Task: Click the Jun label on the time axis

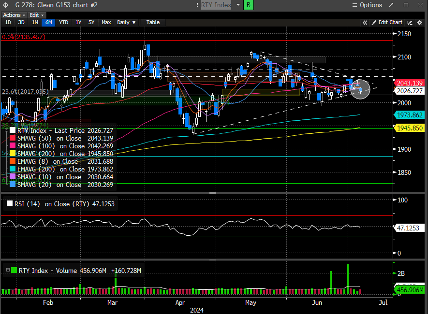Action: (x=317, y=302)
